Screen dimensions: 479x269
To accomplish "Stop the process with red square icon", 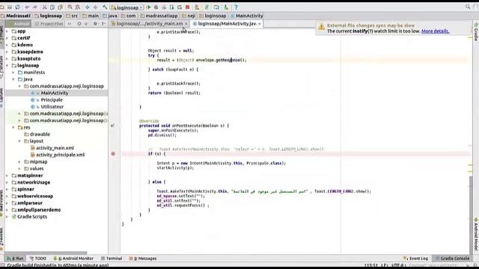I will [x=188, y=7].
